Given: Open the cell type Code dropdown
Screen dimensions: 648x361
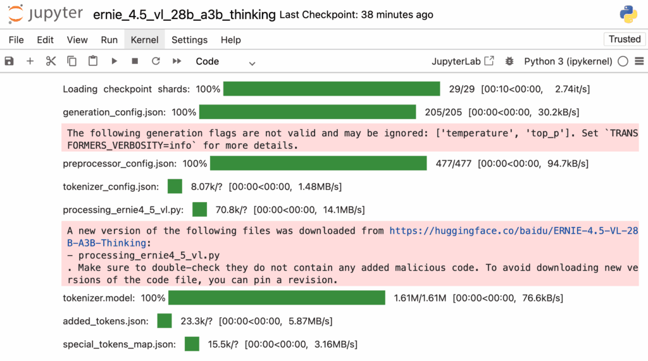Looking at the screenshot, I should [x=225, y=61].
